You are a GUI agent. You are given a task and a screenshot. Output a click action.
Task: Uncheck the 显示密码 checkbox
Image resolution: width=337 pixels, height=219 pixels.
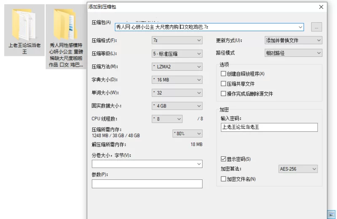point(223,159)
